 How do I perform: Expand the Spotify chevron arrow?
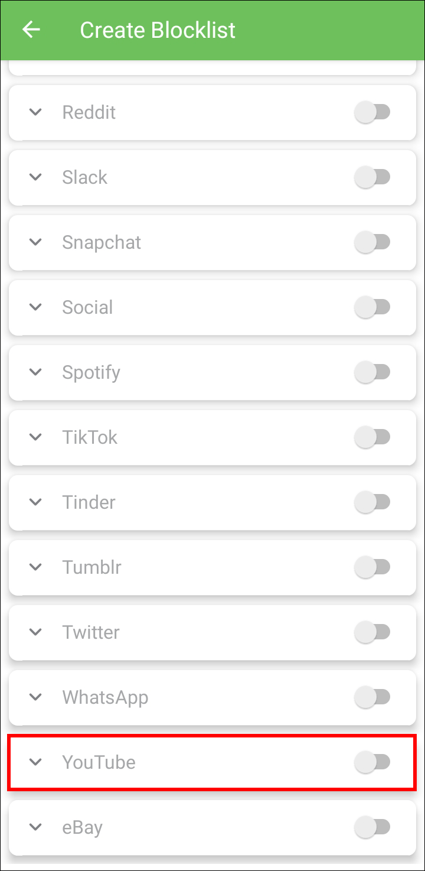pos(36,372)
